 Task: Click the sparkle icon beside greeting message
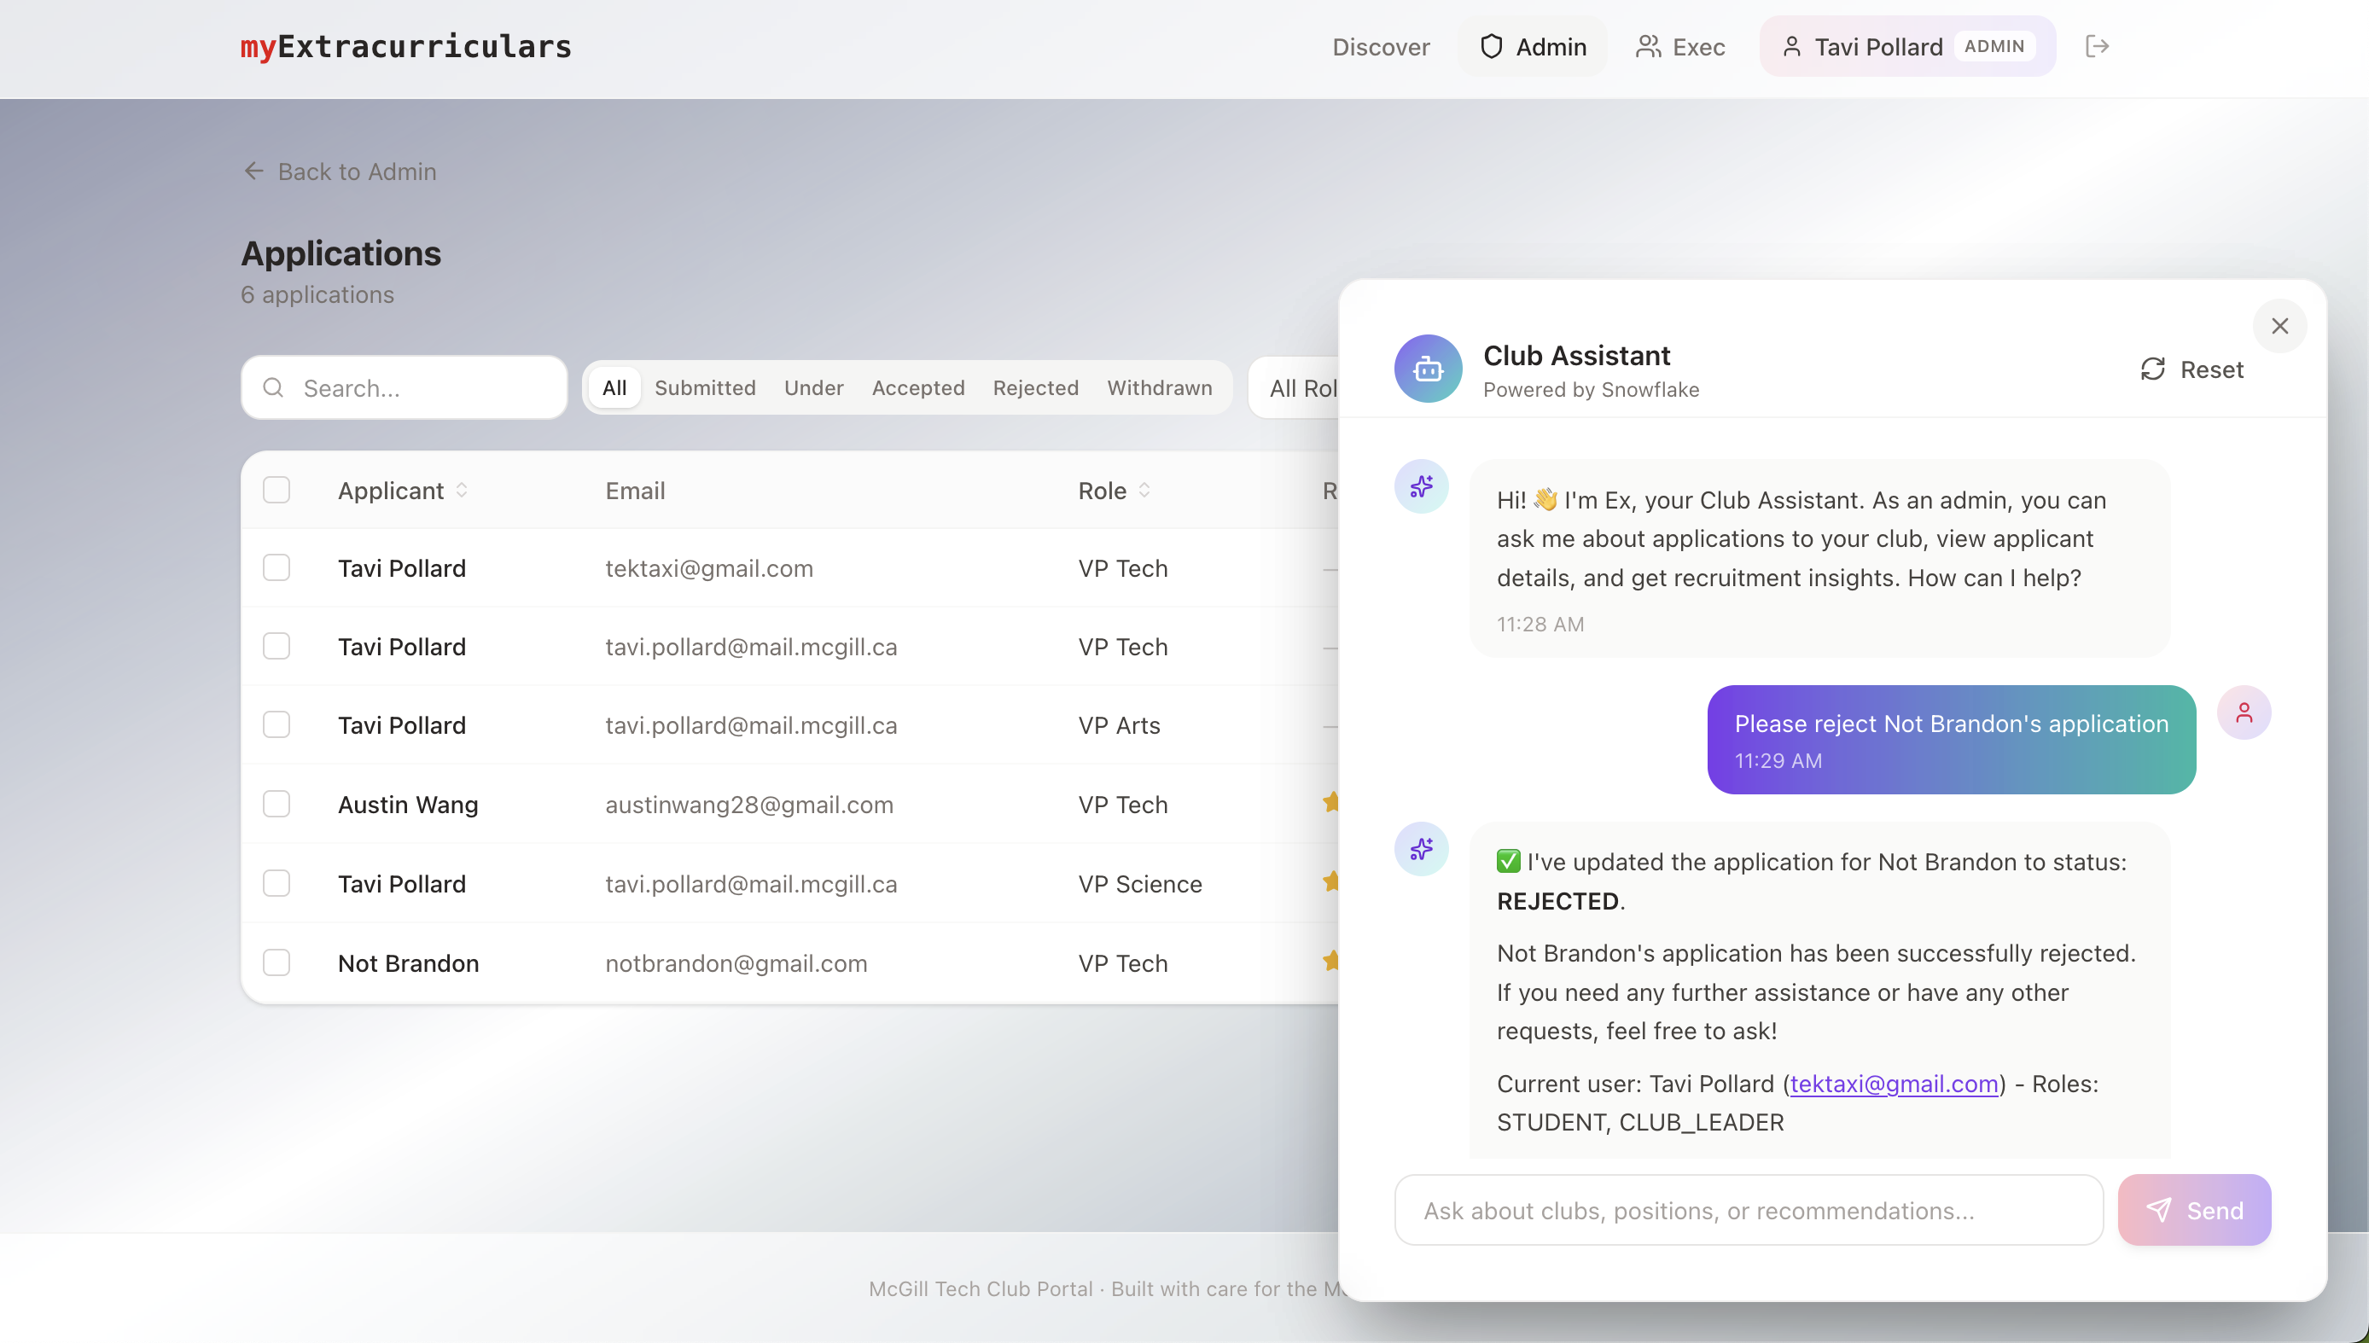pos(1421,486)
